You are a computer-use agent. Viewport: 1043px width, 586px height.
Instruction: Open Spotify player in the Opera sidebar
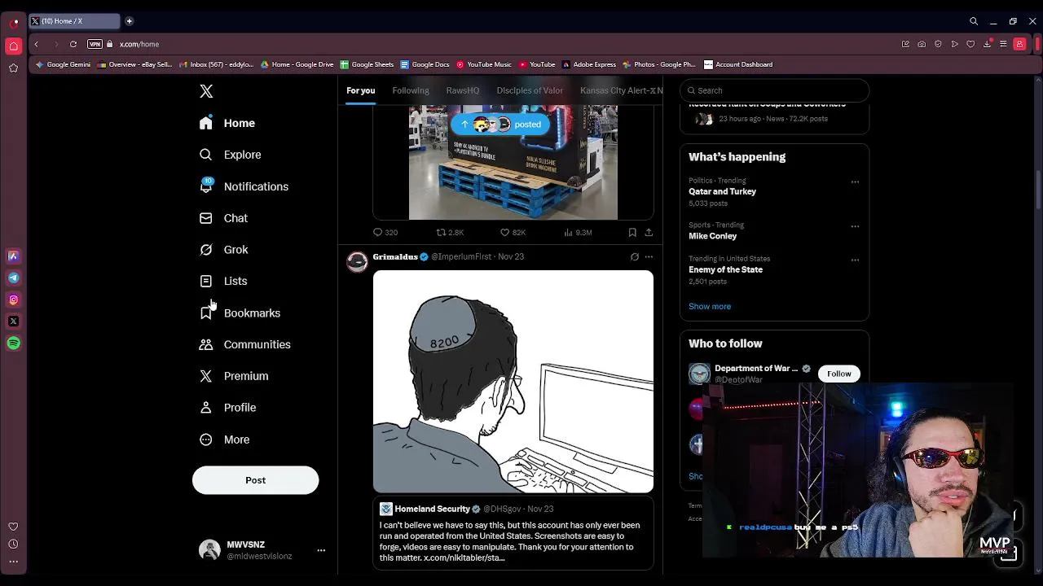point(13,343)
